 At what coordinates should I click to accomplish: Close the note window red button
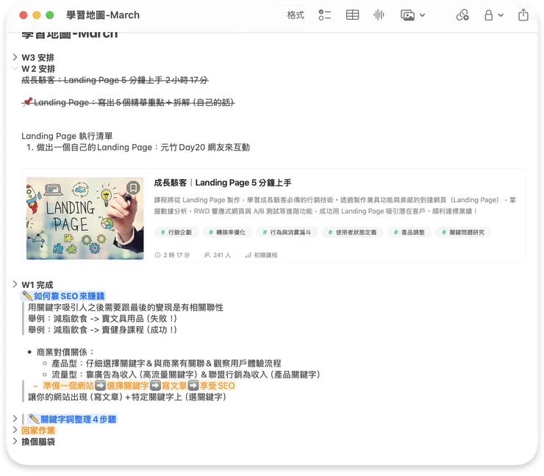[24, 15]
